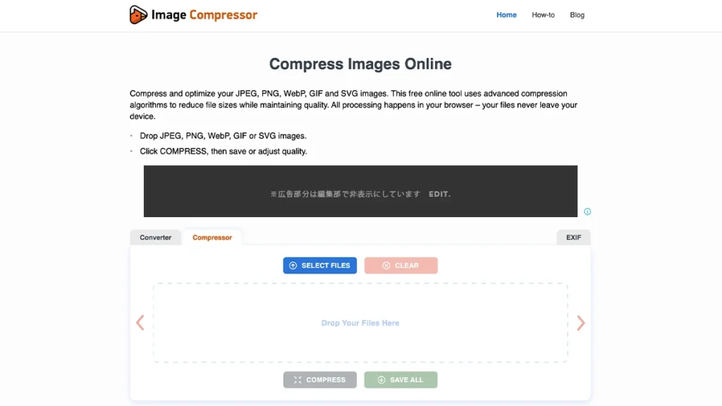Open the Home navigation link
The image size is (722, 406).
tap(506, 16)
